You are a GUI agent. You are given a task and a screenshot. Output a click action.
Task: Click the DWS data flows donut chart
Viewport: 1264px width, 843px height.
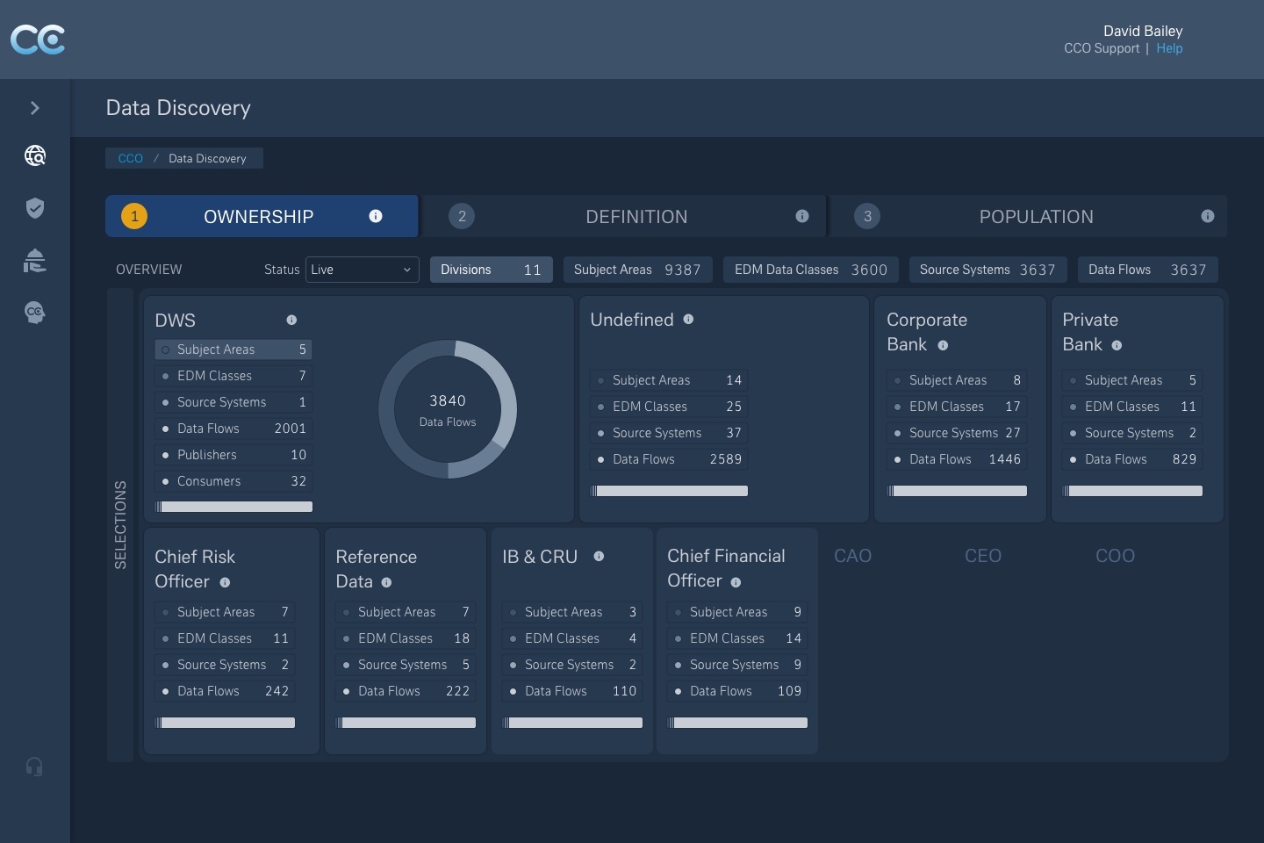pyautogui.click(x=448, y=409)
